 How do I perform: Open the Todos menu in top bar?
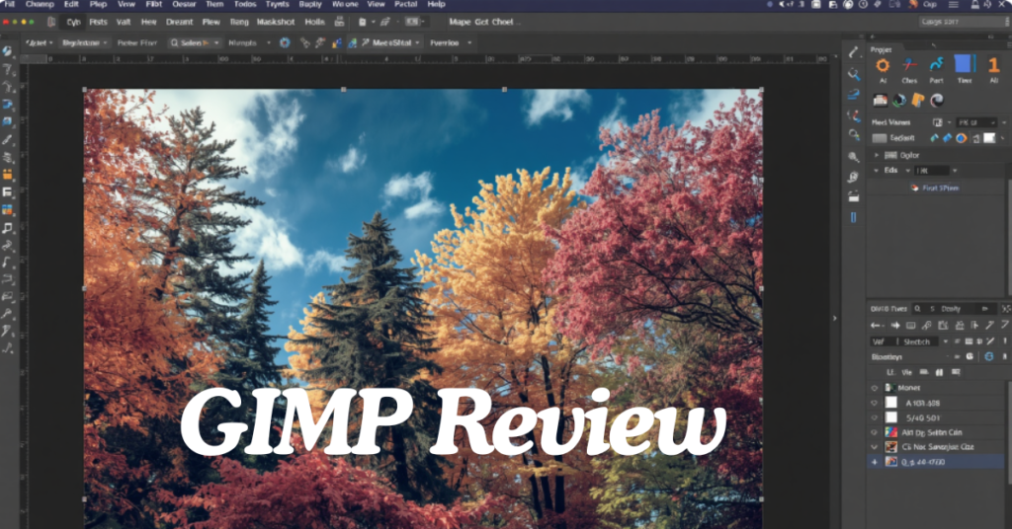[x=245, y=4]
